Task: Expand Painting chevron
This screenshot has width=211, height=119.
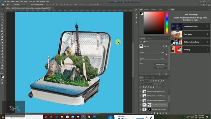Action: [x=207, y=50]
